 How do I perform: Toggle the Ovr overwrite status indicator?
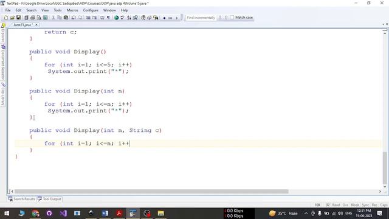[x=345, y=205]
